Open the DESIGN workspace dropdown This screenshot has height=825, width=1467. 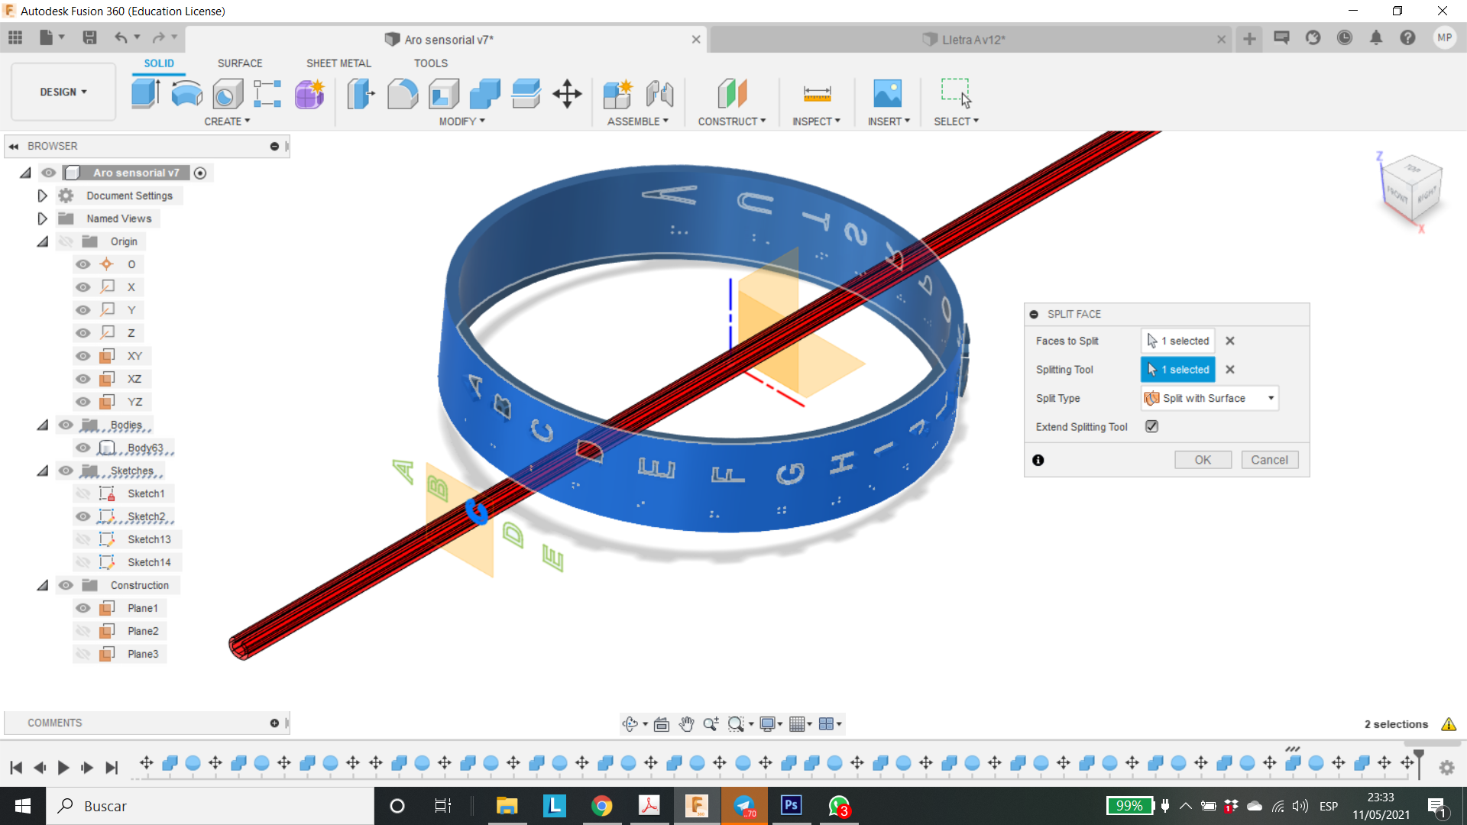tap(63, 92)
